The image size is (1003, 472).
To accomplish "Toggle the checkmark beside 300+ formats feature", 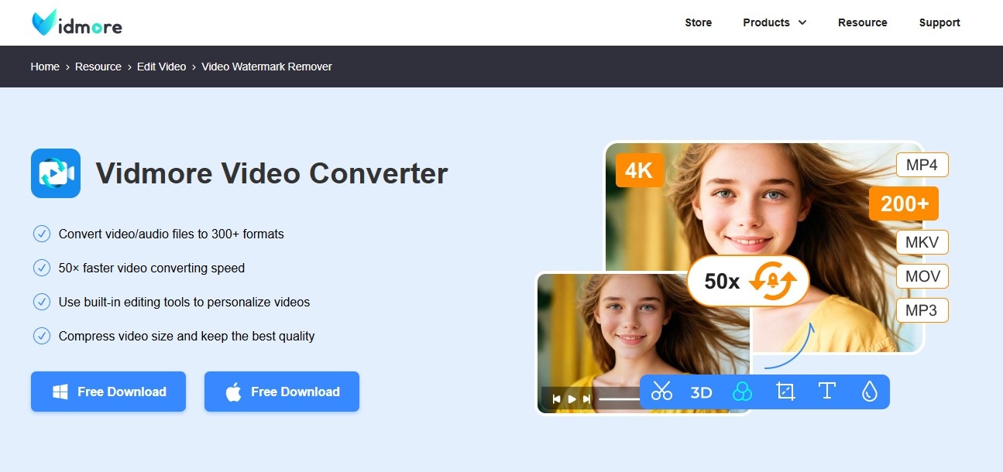I will tap(42, 234).
